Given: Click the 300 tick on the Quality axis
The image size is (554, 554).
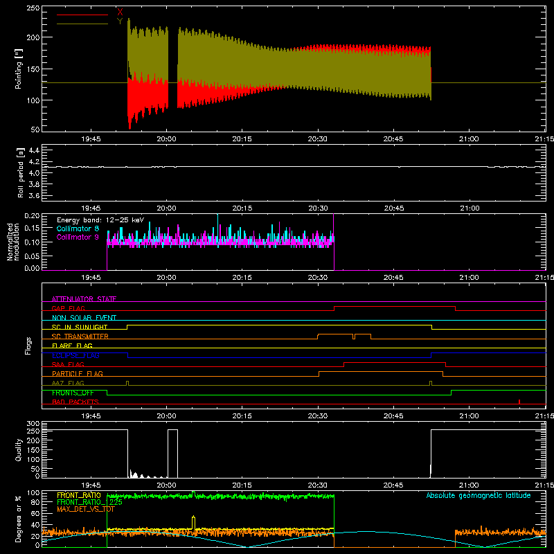Looking at the screenshot, I should point(33,424).
